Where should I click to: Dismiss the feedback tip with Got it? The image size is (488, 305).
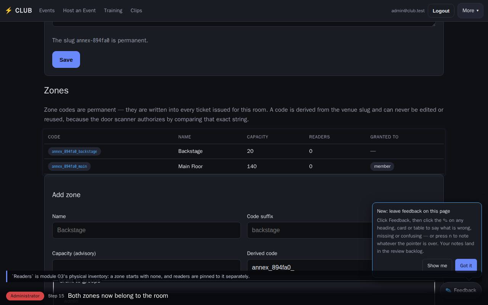(x=466, y=266)
